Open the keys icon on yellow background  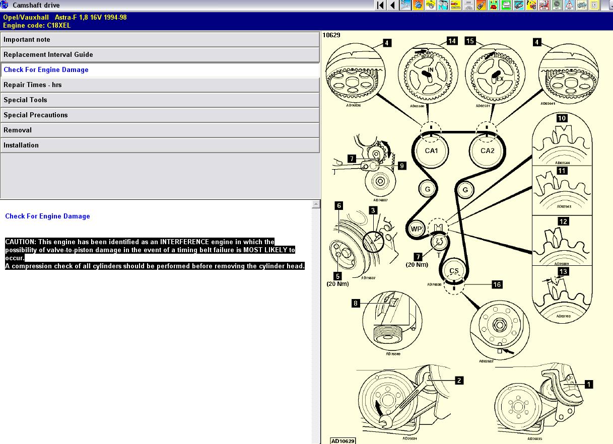tap(430, 5)
